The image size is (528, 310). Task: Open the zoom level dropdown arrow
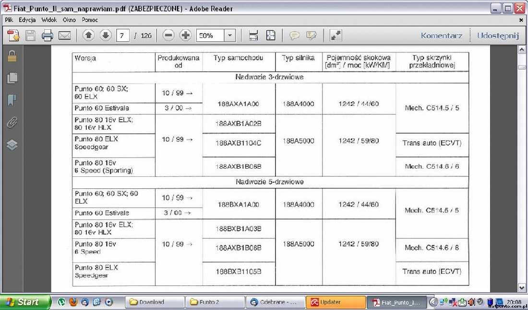[230, 36]
